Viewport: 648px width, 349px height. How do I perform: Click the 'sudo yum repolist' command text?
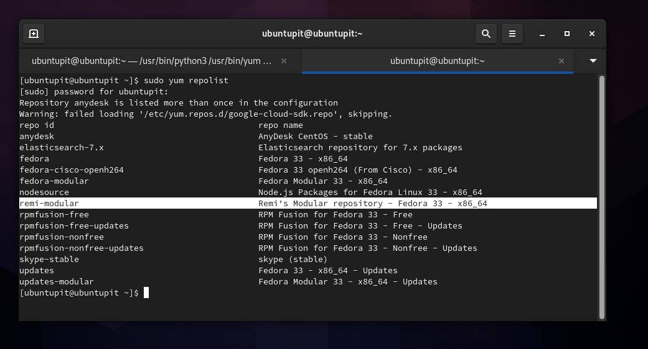[x=185, y=80]
